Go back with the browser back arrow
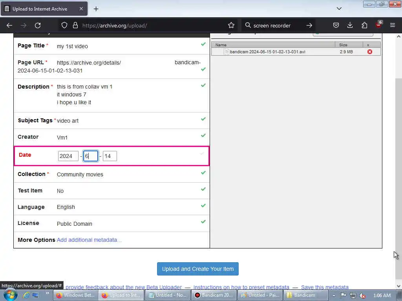The height and width of the screenshot is (301, 402). (x=9, y=25)
